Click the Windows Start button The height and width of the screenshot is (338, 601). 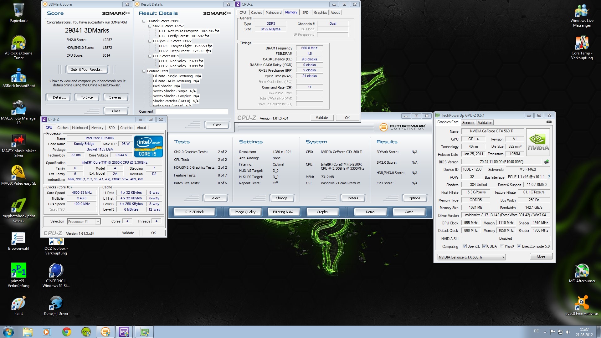point(8,332)
